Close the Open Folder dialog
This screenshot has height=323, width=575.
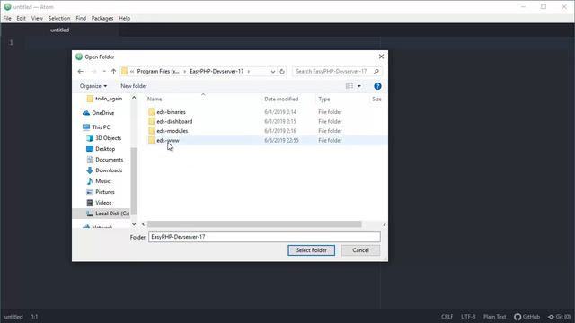tap(381, 57)
